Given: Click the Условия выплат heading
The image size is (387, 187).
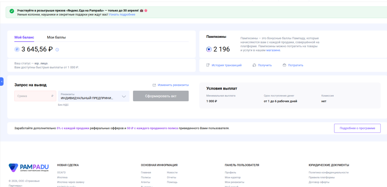Looking at the screenshot, I should tap(221, 88).
